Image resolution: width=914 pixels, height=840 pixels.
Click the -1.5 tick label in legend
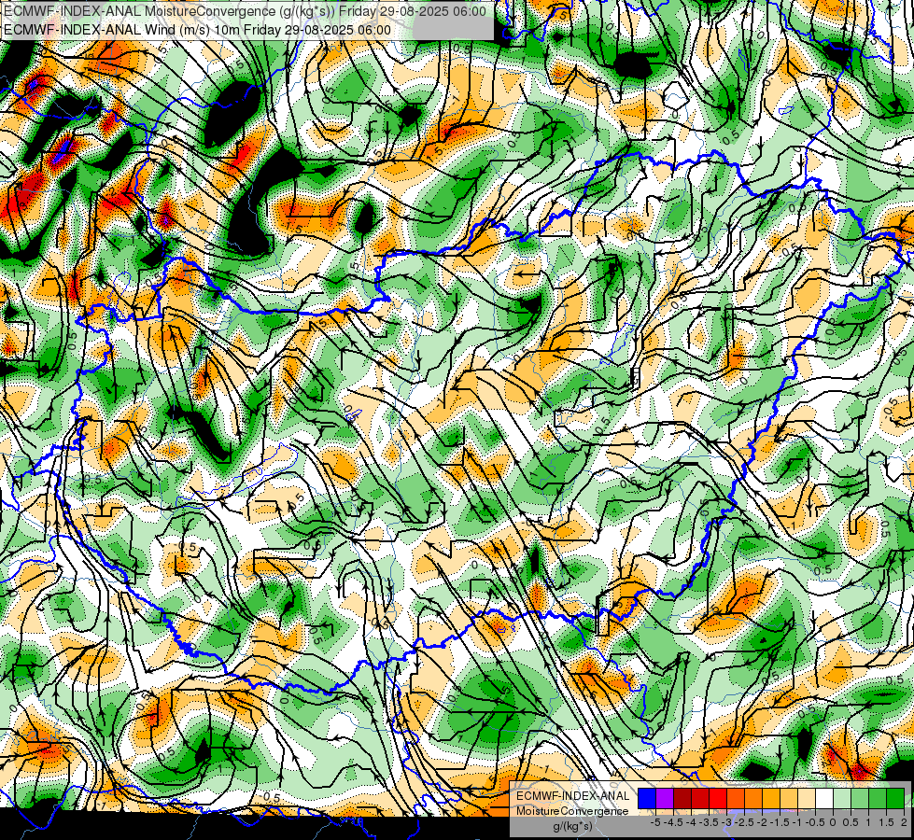[780, 822]
